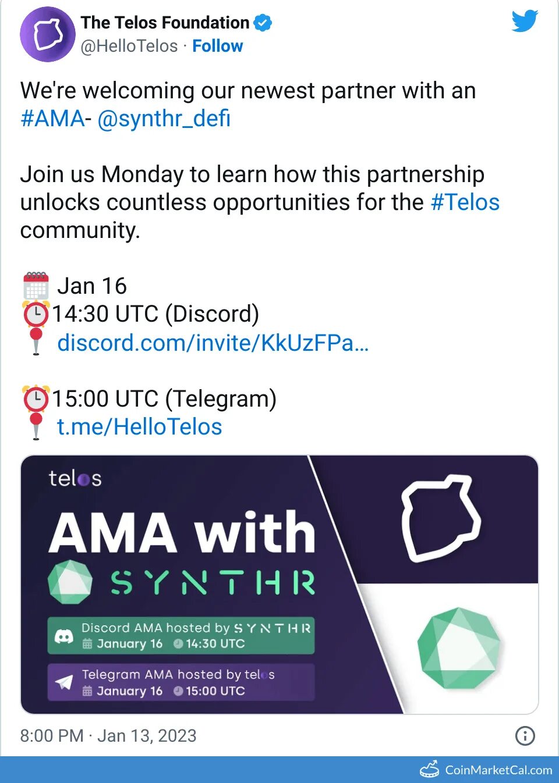Open the #Telos hashtag

click(465, 202)
